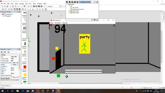The width and height of the screenshot is (165, 93).
Task: Open the Event list editor icon
Action: click(42, 6)
